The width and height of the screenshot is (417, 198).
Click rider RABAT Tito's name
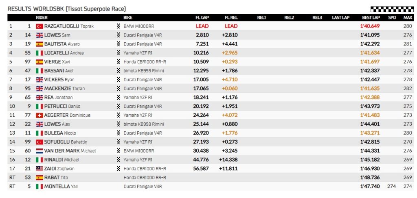57,178
